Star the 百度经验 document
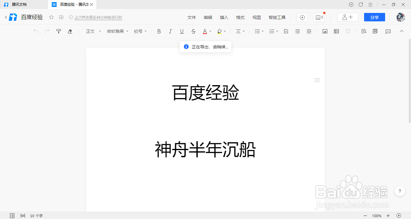The image size is (411, 219). point(51,17)
